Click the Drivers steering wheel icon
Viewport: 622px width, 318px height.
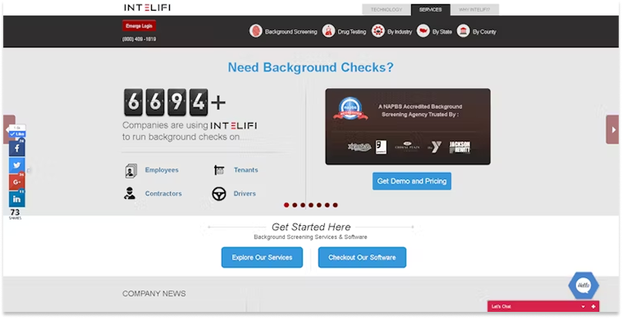click(x=219, y=194)
